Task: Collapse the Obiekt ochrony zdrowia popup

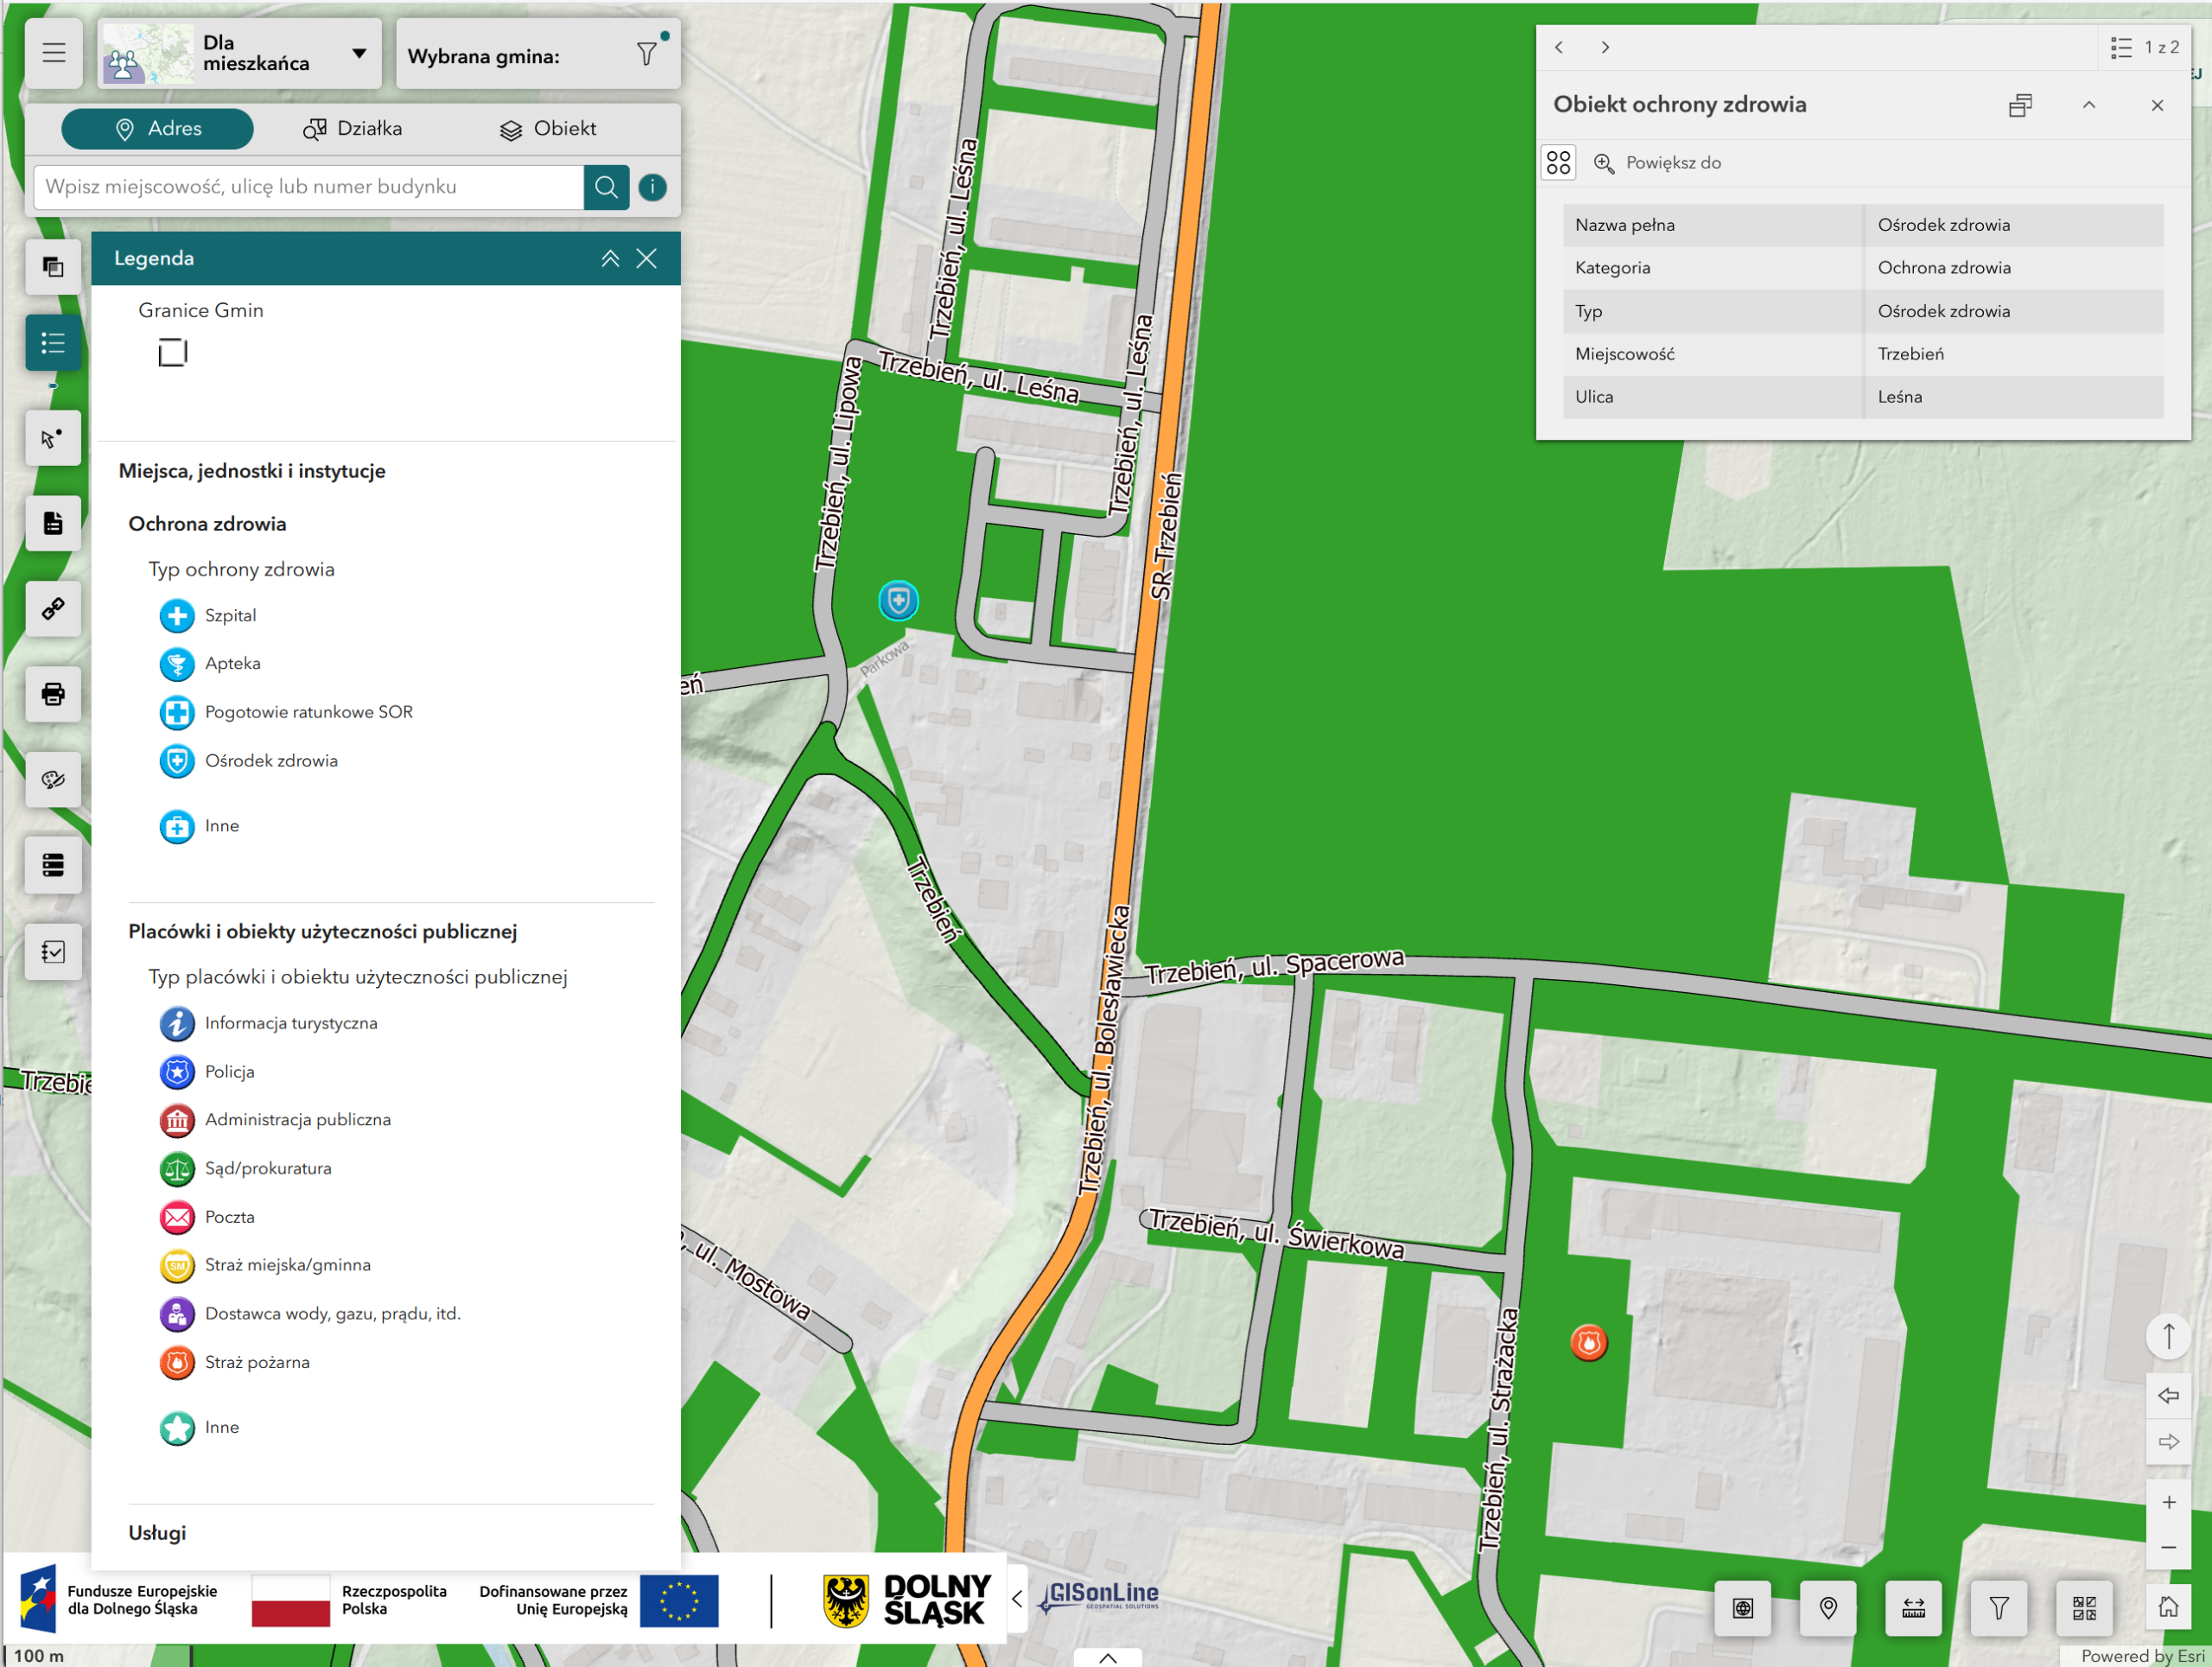Action: pyautogui.click(x=2089, y=105)
